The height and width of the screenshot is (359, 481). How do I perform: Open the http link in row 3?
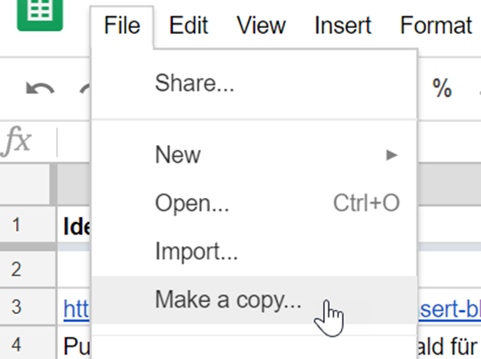[76, 309]
